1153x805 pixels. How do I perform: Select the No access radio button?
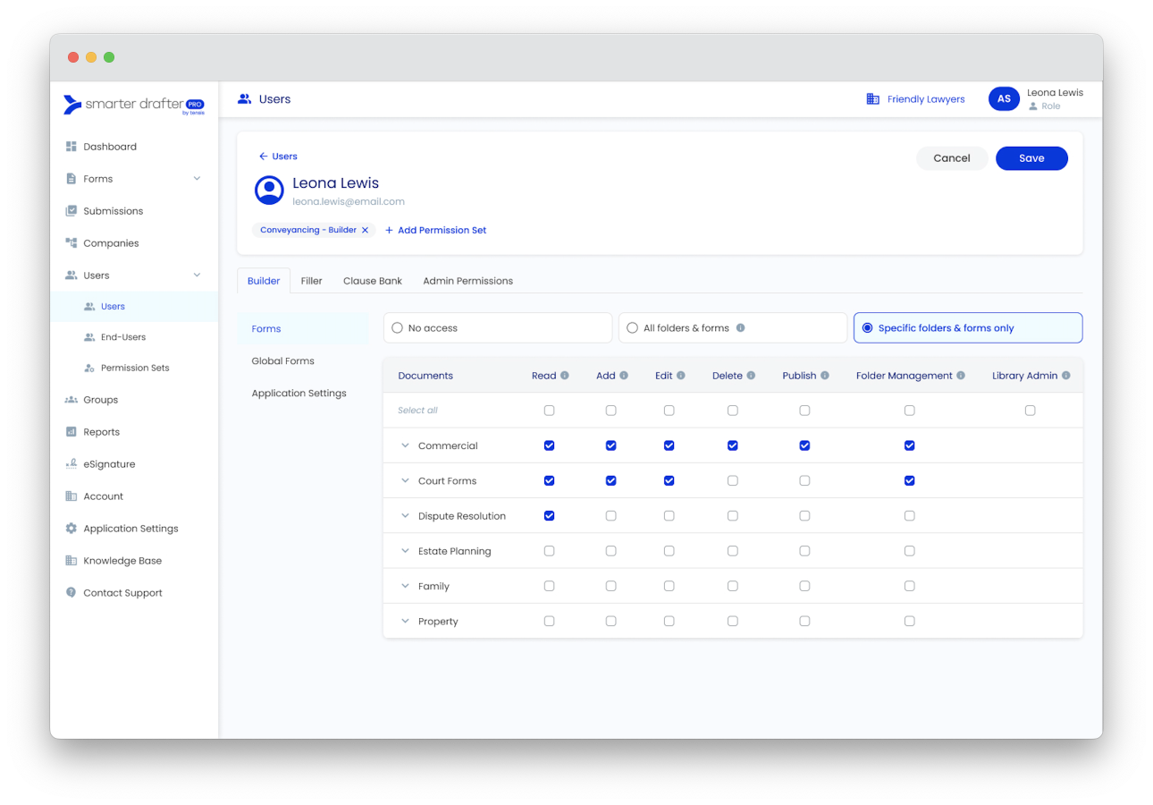(x=397, y=327)
